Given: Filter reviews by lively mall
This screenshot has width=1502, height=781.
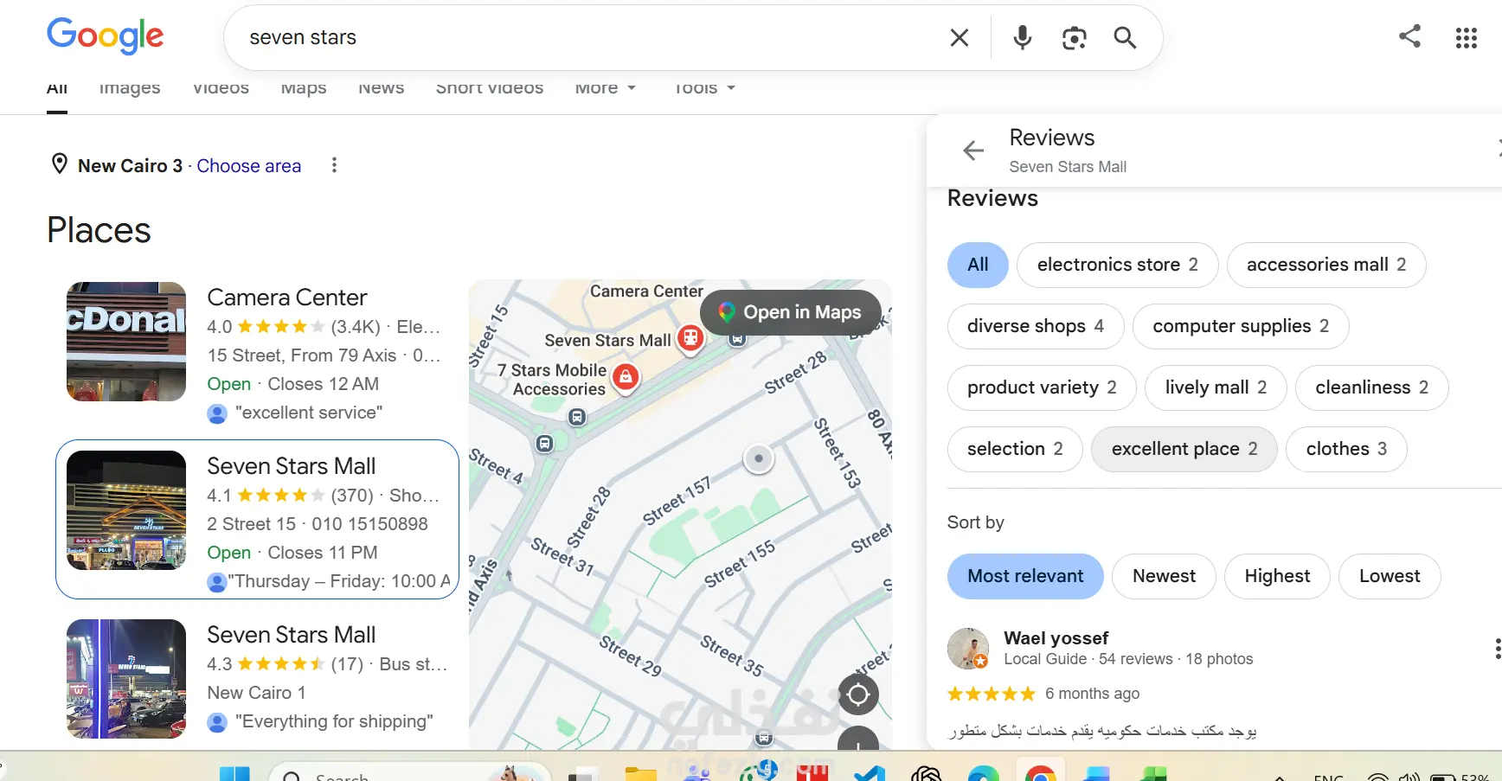Looking at the screenshot, I should (1216, 387).
